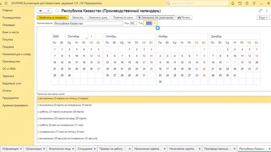Viewport: 271px width, 152px height.
Task: Open the Еще dropdown menu
Action: point(263,17)
